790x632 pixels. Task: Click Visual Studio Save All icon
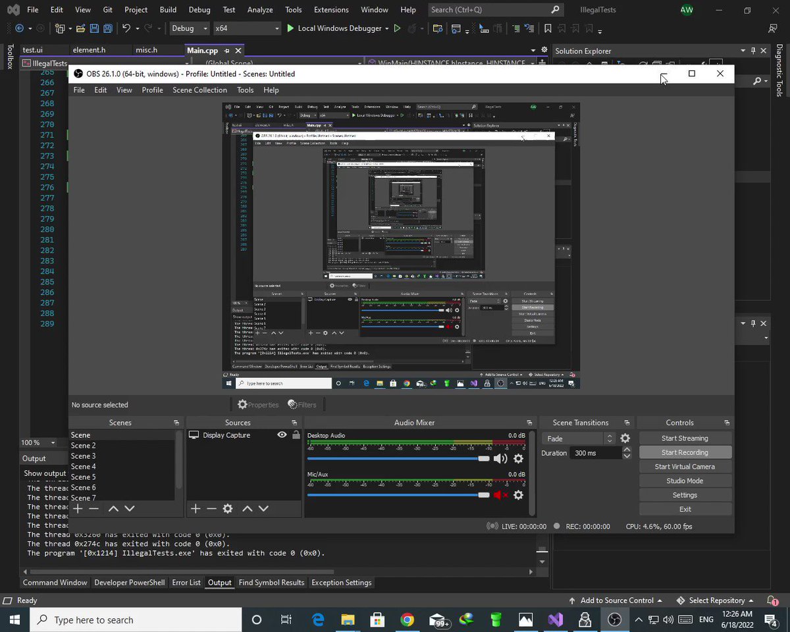click(x=107, y=28)
